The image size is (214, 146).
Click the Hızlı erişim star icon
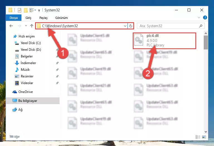15,36
